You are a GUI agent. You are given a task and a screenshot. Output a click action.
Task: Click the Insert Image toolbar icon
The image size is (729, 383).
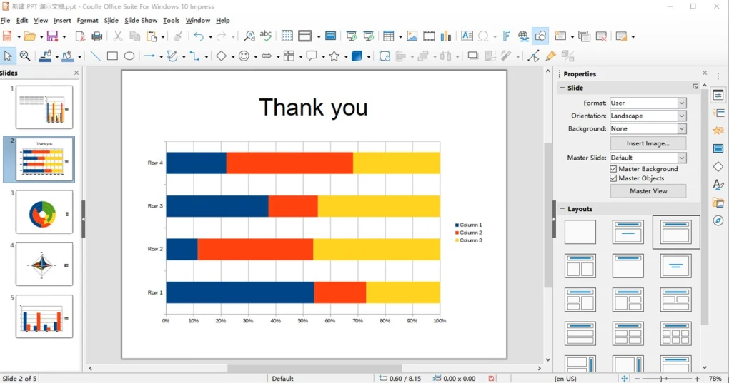coord(412,36)
